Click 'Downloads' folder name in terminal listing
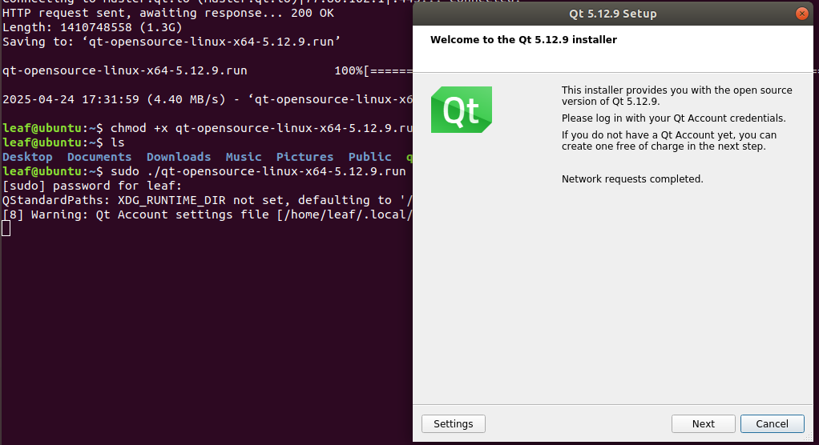Screen dimensions: 819x445 [179, 157]
